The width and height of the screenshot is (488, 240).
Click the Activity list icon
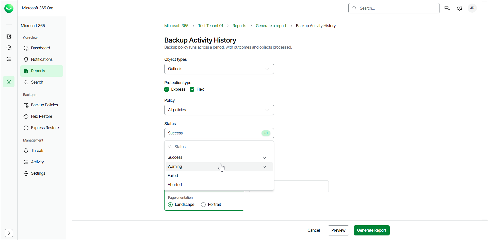[x=26, y=162]
